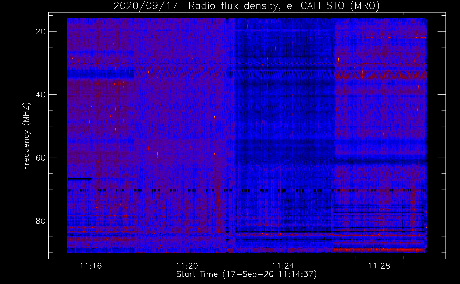Viewport: 460px width, 284px height.
Task: Click the 'Frequency (MHZ)' axis label
Action: 26,136
